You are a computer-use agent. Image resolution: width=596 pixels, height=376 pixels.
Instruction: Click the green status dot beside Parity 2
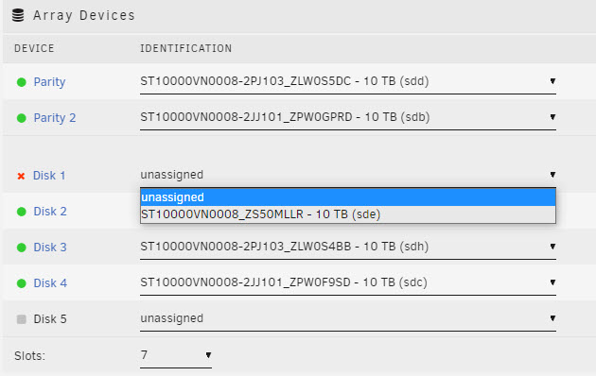coord(21,118)
